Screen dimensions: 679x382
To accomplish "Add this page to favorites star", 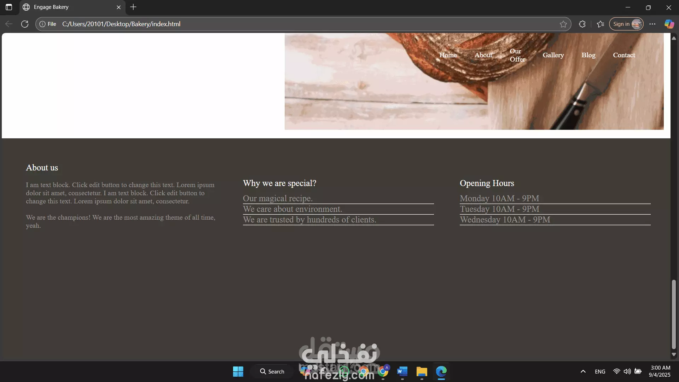I will point(563,24).
